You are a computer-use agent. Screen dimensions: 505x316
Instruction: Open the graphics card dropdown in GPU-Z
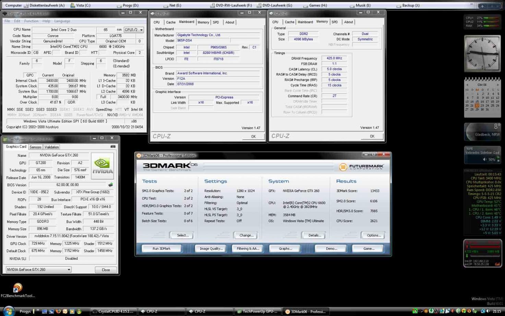point(38,270)
